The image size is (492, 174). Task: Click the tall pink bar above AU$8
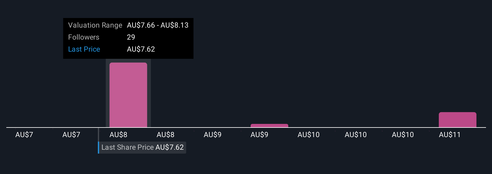click(x=128, y=95)
